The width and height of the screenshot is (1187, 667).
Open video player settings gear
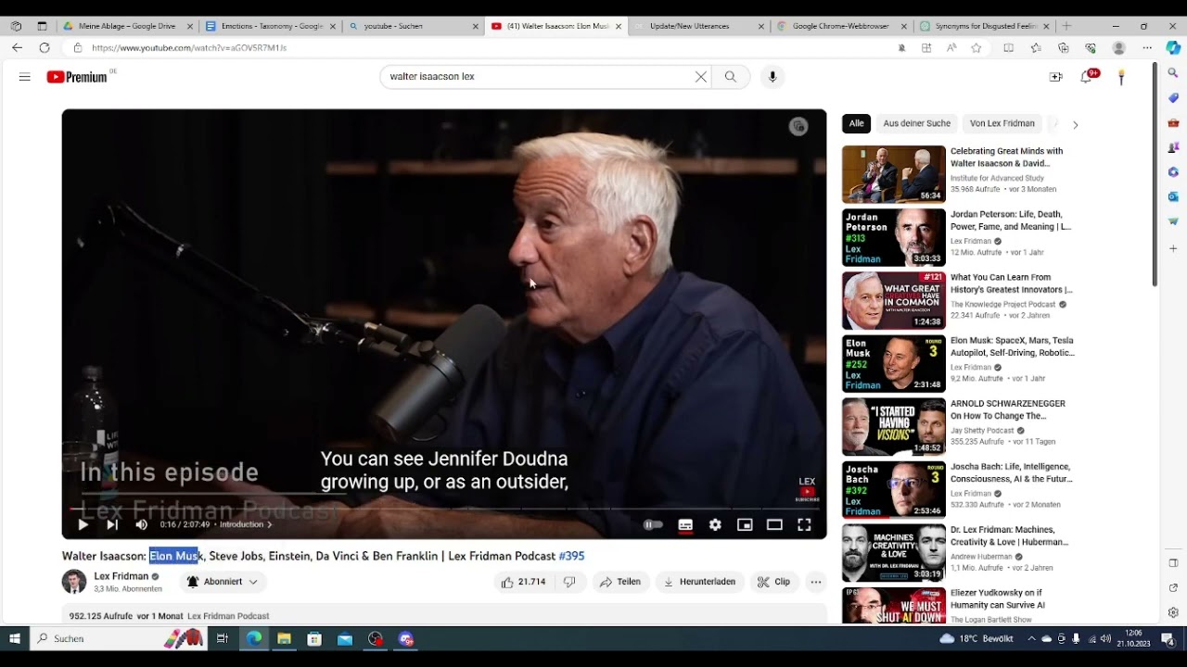click(x=715, y=524)
